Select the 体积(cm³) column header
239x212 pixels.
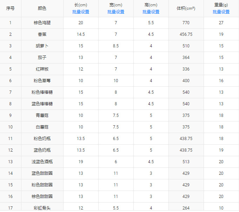pos(186,8)
